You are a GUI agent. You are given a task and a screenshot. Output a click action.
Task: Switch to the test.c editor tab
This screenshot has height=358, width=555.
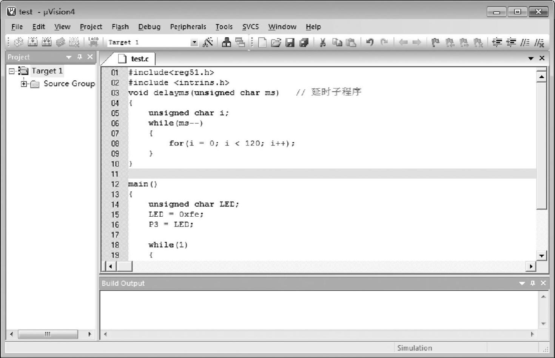point(134,59)
